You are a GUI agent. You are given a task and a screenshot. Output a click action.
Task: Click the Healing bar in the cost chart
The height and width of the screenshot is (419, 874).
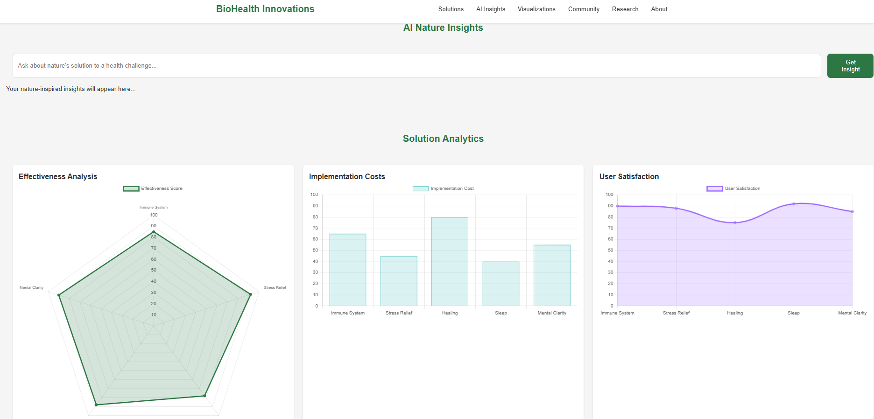tap(450, 261)
